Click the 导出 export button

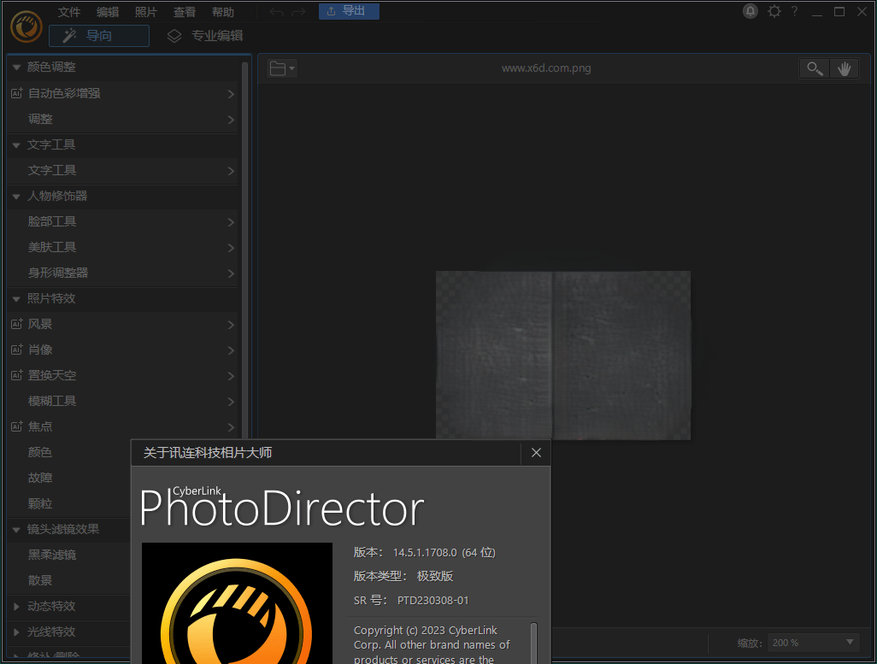point(349,11)
